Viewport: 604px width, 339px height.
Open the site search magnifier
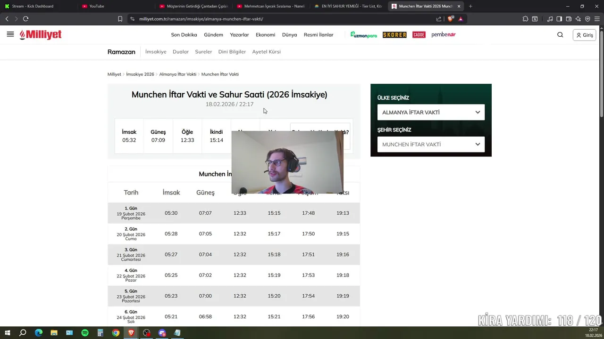560,35
